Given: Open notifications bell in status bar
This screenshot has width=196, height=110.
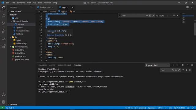Looking at the screenshot, I should point(193,108).
